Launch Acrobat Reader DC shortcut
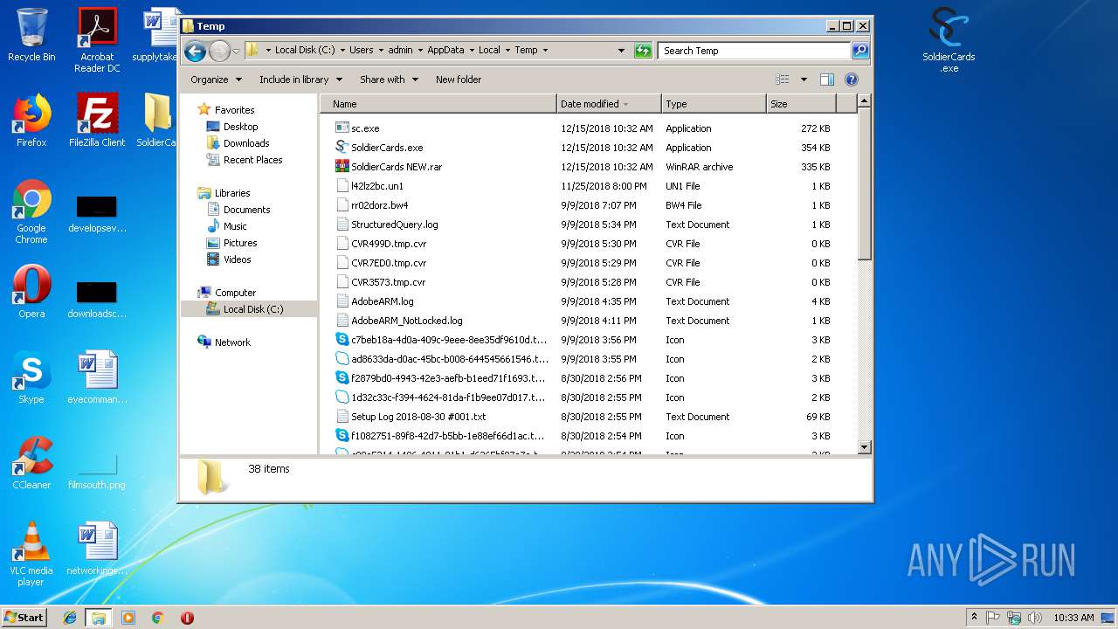1118x629 pixels. (x=97, y=40)
